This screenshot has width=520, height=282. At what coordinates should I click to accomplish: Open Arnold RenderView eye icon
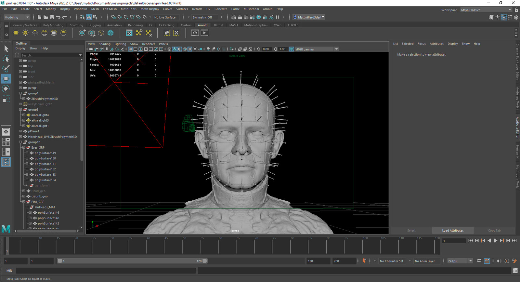click(195, 33)
